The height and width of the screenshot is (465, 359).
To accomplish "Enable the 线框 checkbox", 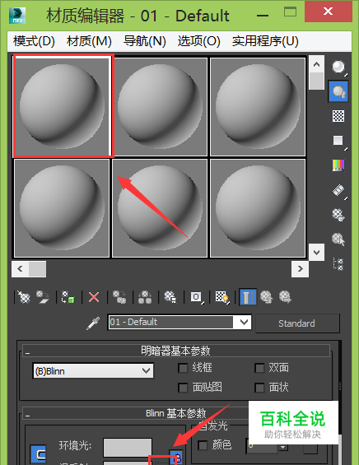I will click(183, 369).
